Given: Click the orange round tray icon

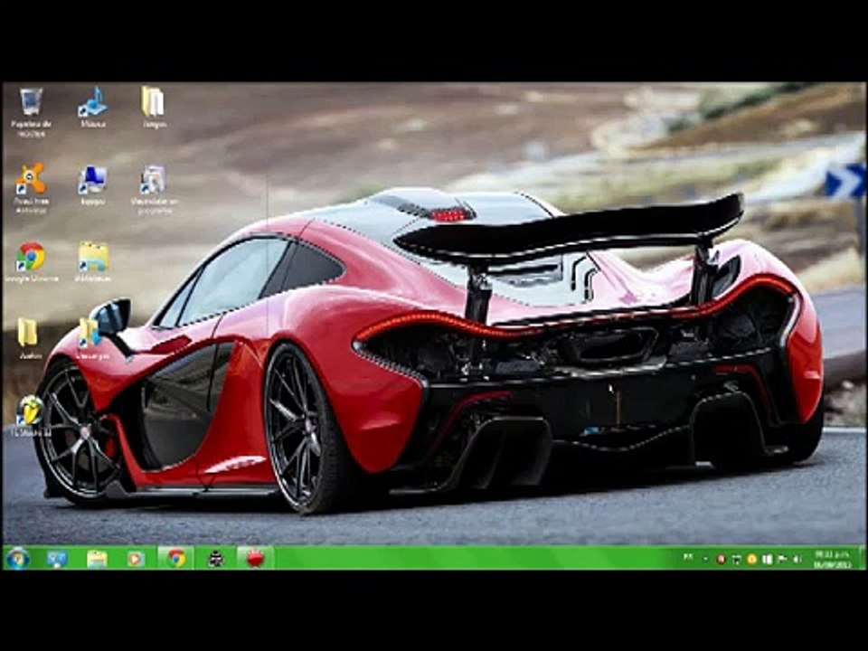Looking at the screenshot, I should point(751,559).
